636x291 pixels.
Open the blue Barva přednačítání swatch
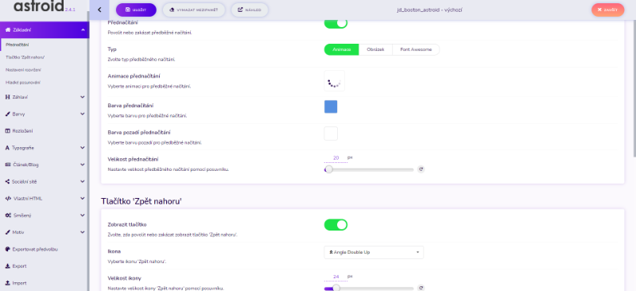coord(331,107)
